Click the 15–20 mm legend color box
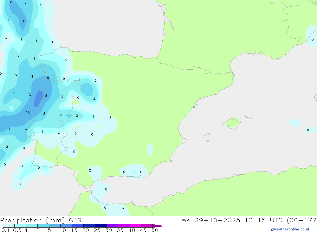Screen dimensions: 317x232 point(78,226)
